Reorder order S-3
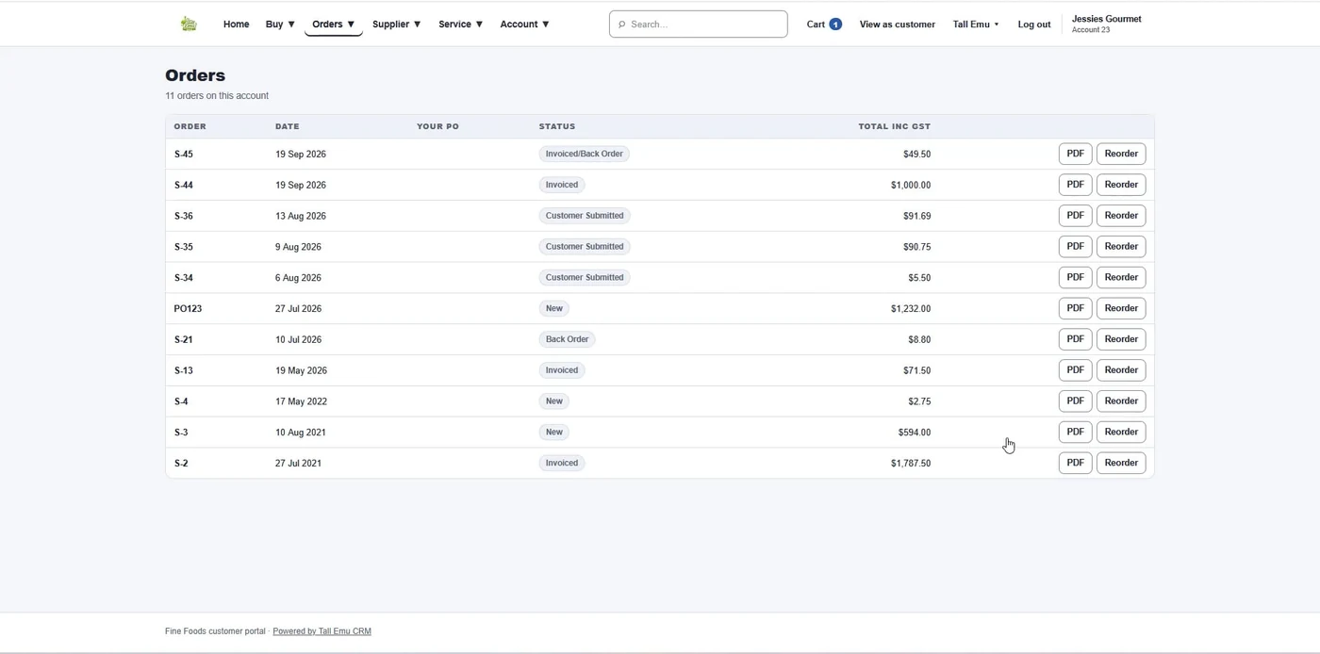This screenshot has height=654, width=1320. point(1121,432)
